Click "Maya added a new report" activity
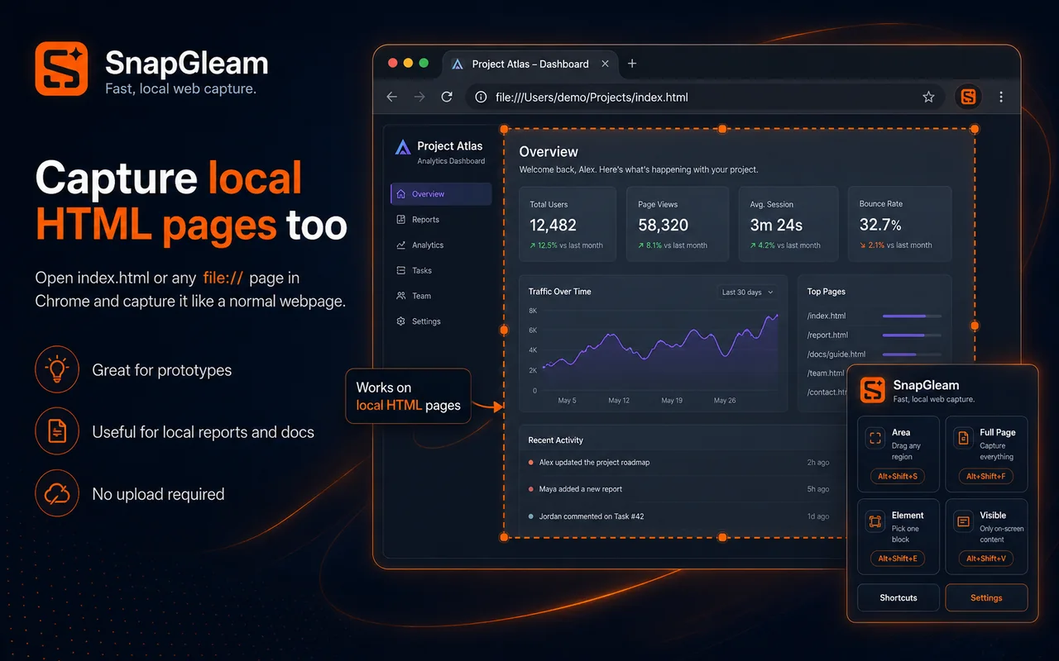 point(580,489)
